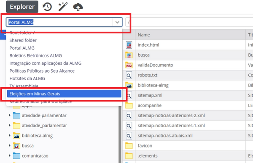253x163 pixels.
Task: Click the path input field
Action: point(189,22)
